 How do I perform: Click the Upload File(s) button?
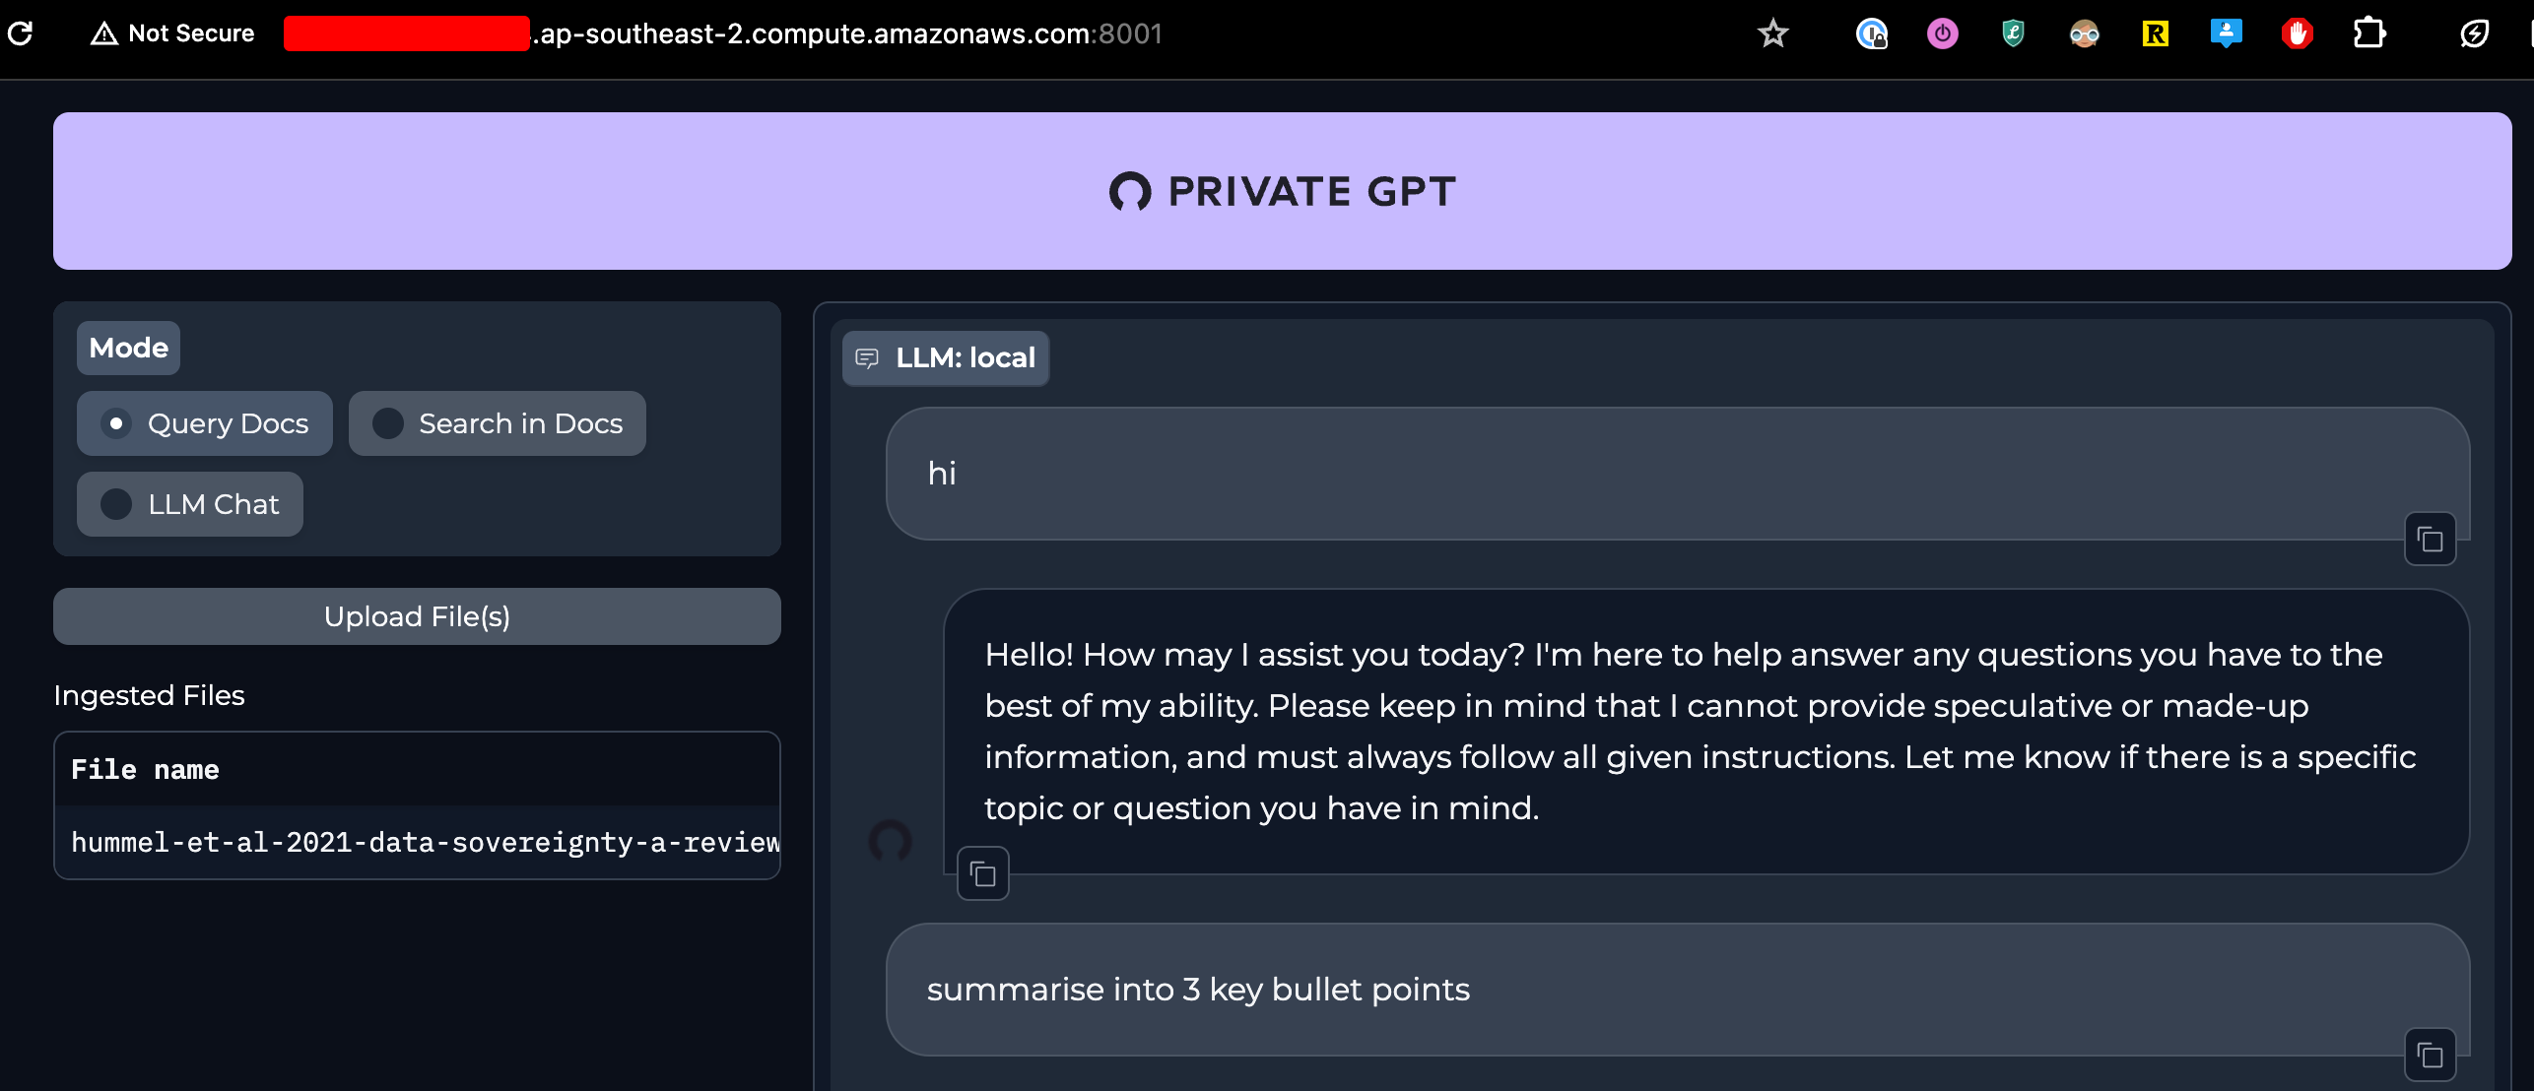coord(417,616)
